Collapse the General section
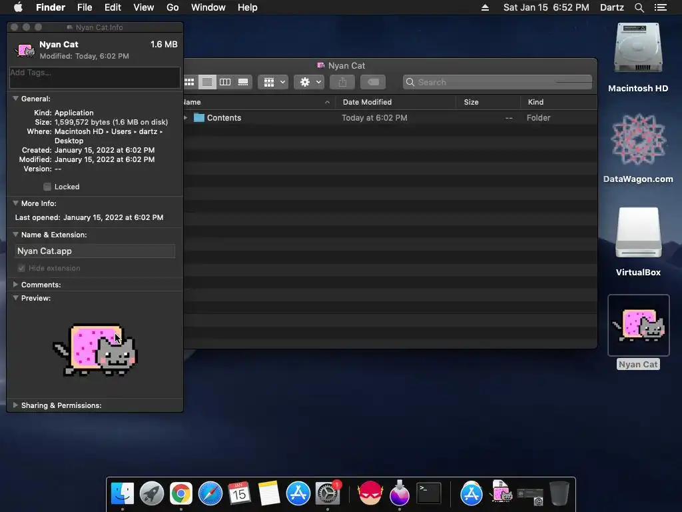 [x=16, y=99]
